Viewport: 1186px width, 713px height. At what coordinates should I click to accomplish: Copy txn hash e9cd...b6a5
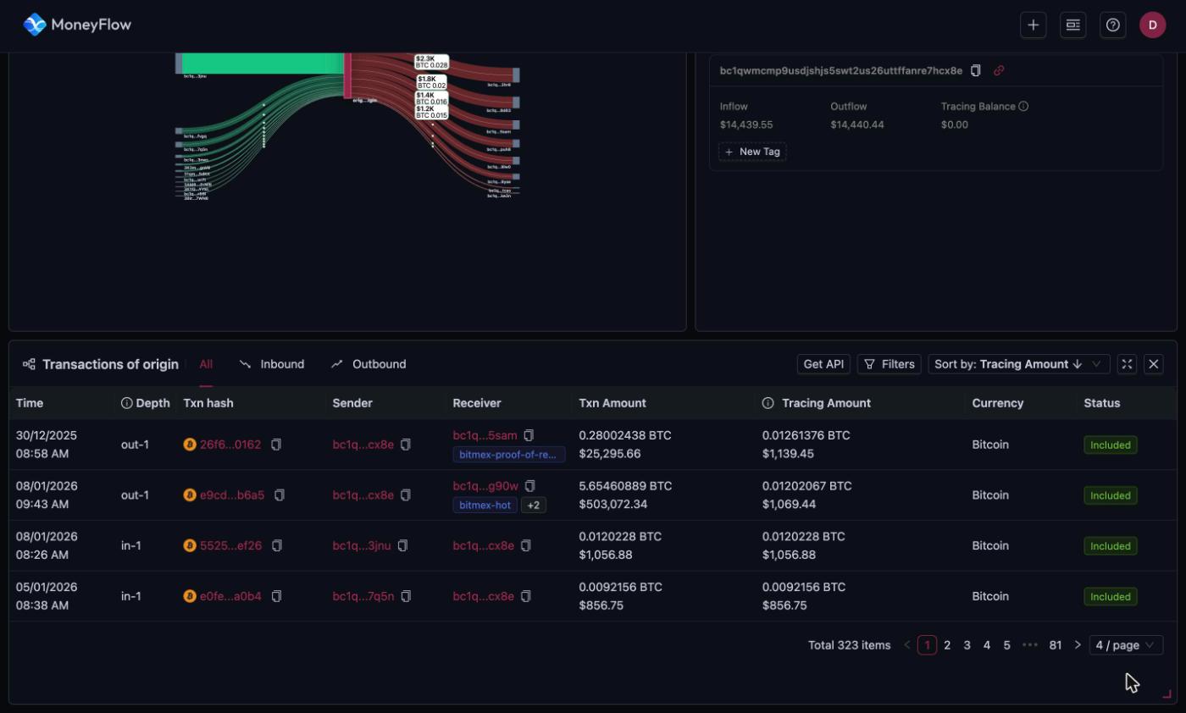pos(280,495)
